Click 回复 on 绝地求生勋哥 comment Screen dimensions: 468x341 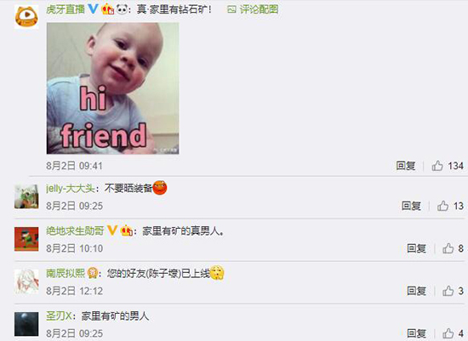click(x=416, y=248)
